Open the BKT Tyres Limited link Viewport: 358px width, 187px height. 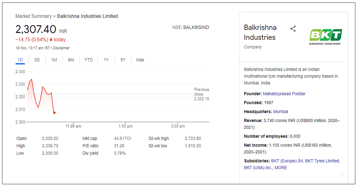click(322, 161)
